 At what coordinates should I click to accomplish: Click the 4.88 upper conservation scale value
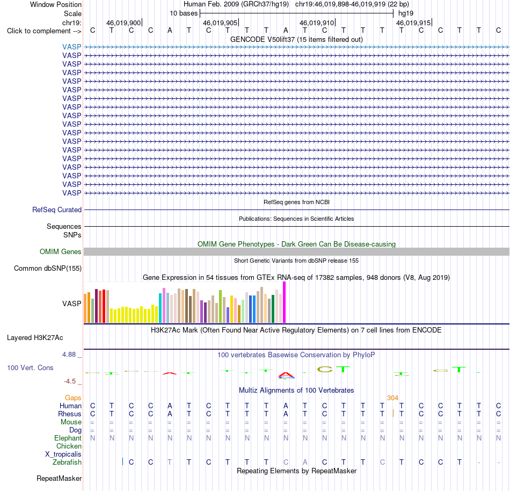pyautogui.click(x=69, y=355)
